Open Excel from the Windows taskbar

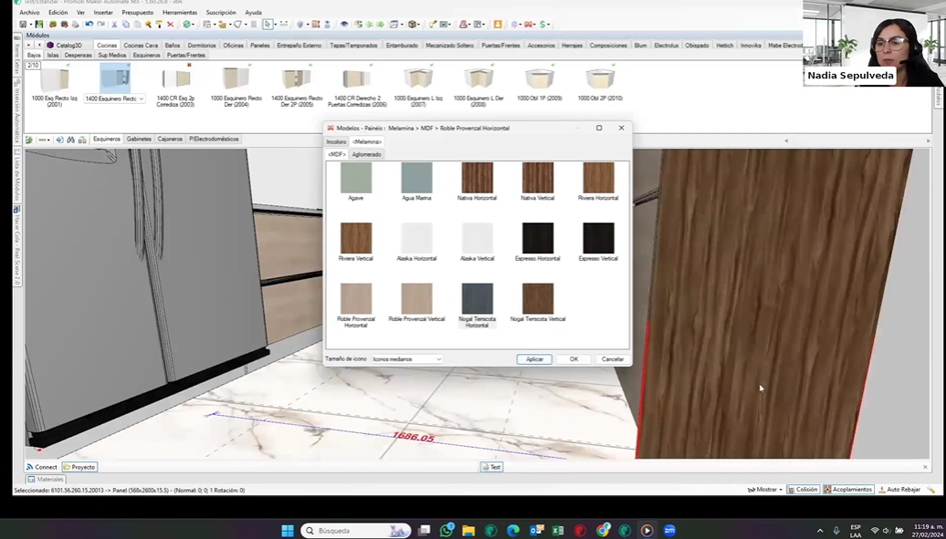(558, 531)
